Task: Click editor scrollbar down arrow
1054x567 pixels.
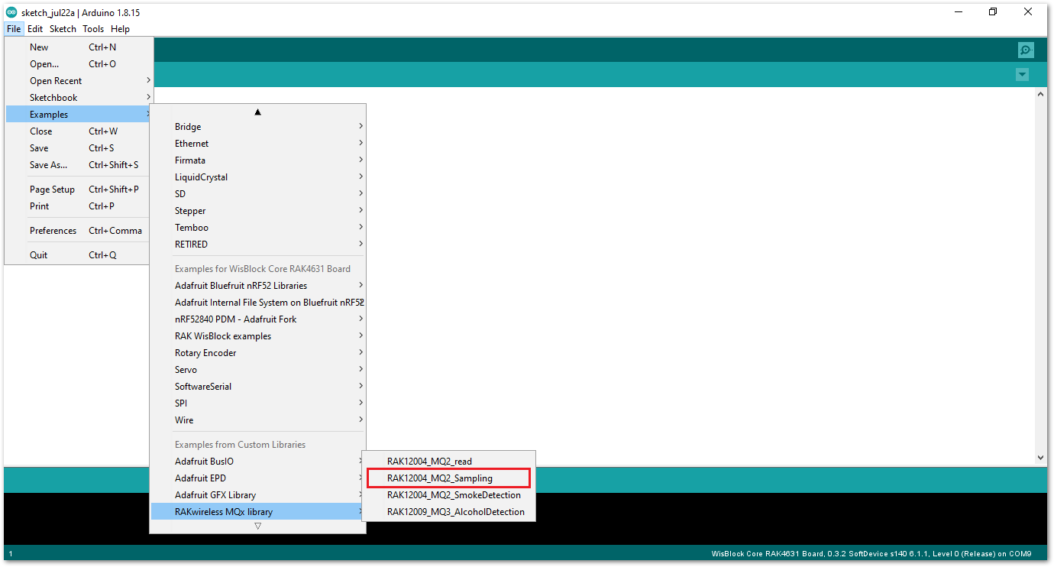Action: (x=1040, y=458)
